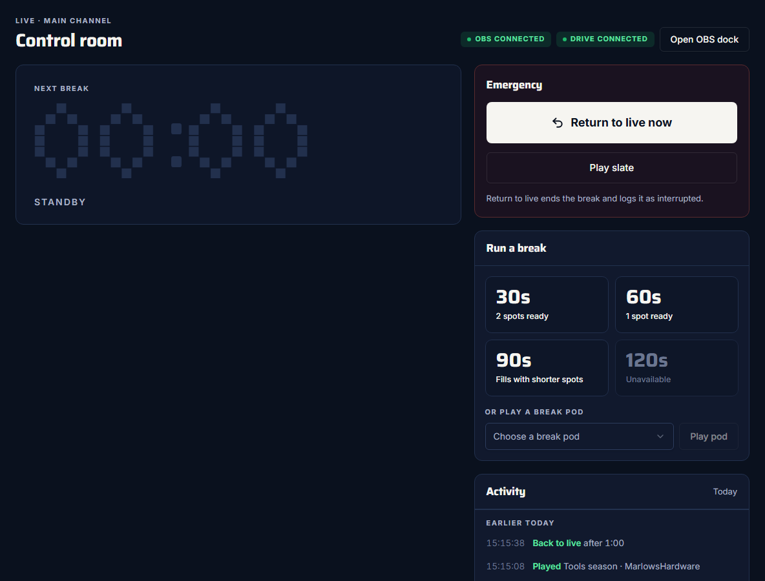Screen dimensions: 765x581
Task: Select the unavailable 120s break card
Action: 676,368
